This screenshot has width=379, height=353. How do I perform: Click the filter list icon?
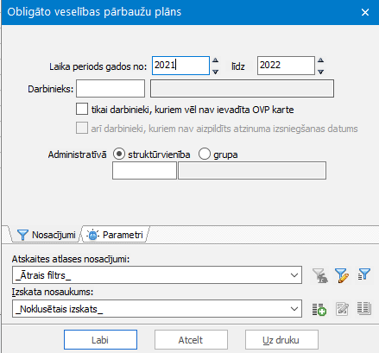(364, 274)
